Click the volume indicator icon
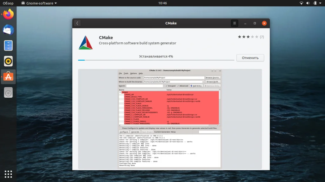Image resolution: width=325 pixels, height=182 pixels. [308, 3]
